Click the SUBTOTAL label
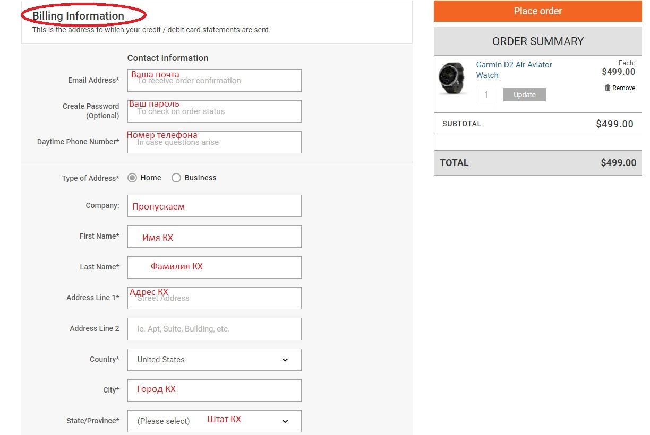Image resolution: width=650 pixels, height=435 pixels. [x=461, y=124]
